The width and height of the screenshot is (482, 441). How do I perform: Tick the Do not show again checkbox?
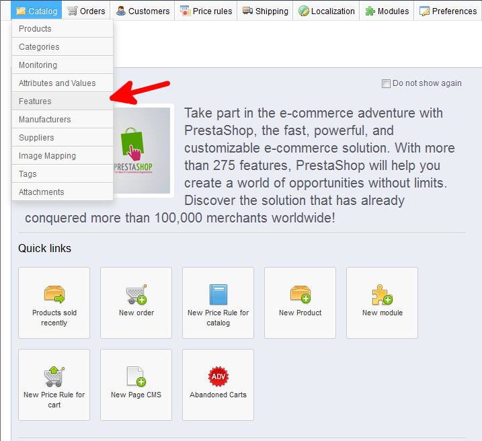pyautogui.click(x=386, y=83)
